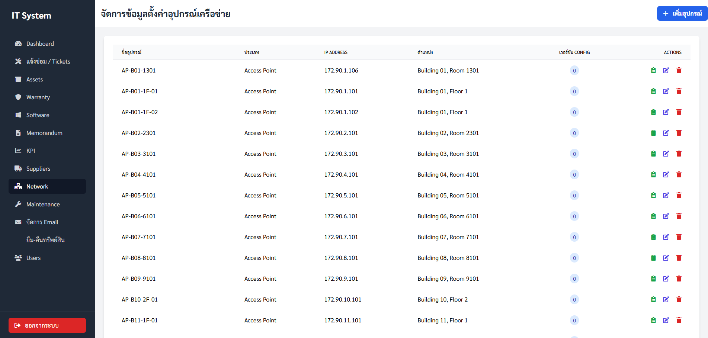Click device name AP-B09-9101

[139, 279]
